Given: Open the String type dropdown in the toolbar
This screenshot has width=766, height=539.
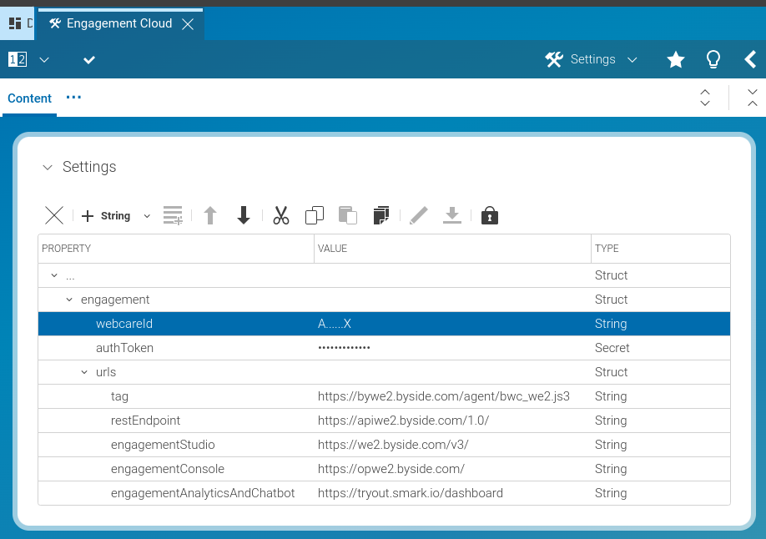Looking at the screenshot, I should point(147,215).
